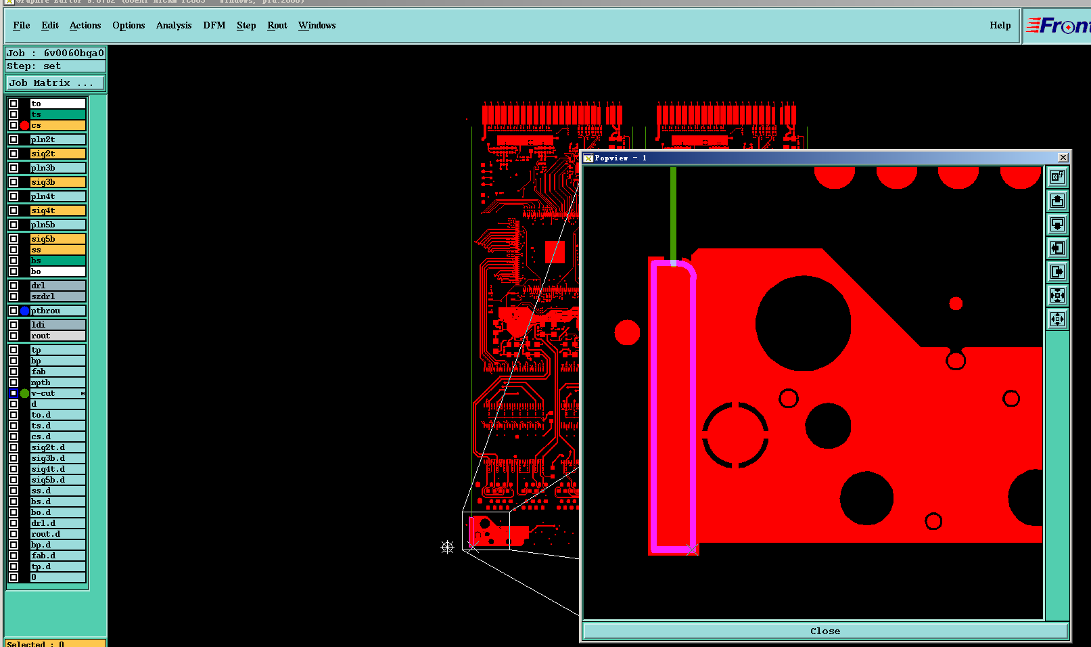Click the Popview zoom-out icon with outward arrows

click(1057, 319)
